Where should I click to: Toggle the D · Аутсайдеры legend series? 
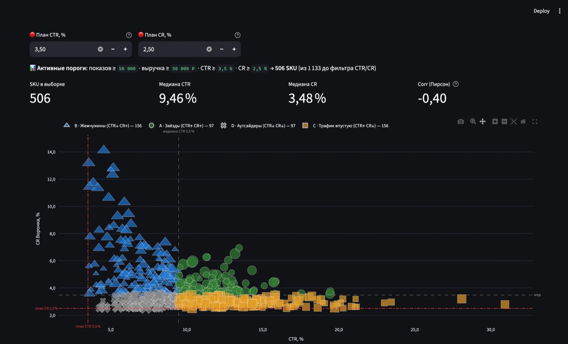[x=258, y=126]
